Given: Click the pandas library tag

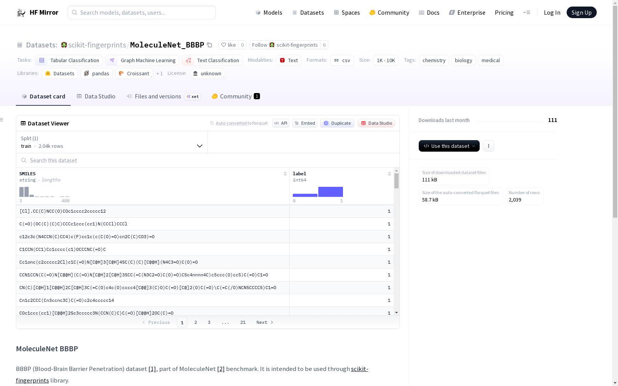Looking at the screenshot, I should [x=97, y=73].
